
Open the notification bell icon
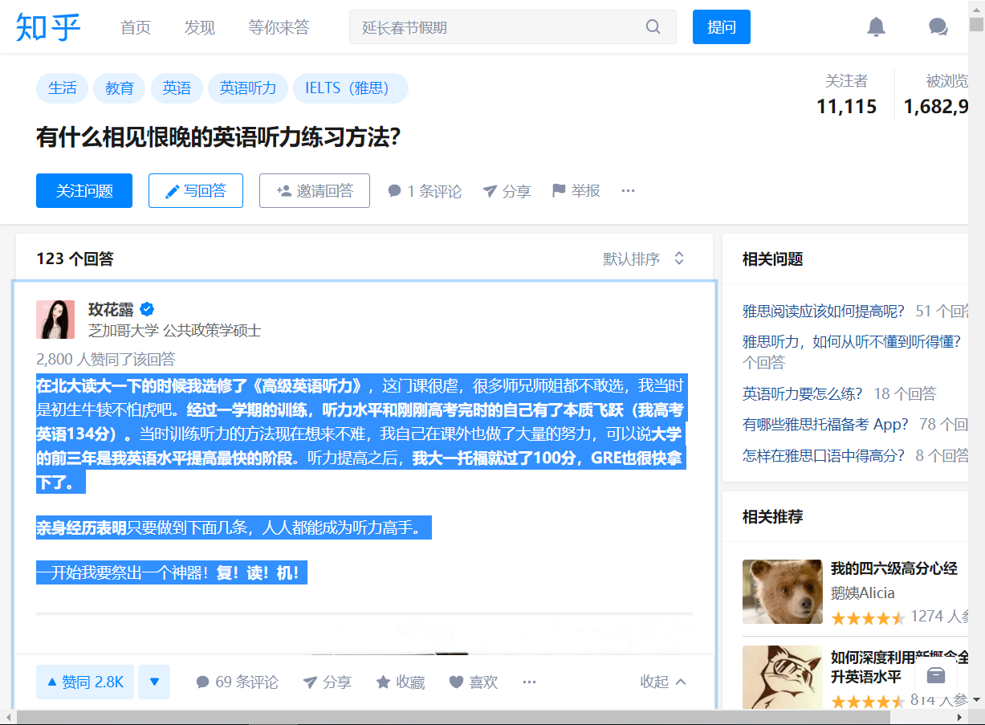(876, 26)
